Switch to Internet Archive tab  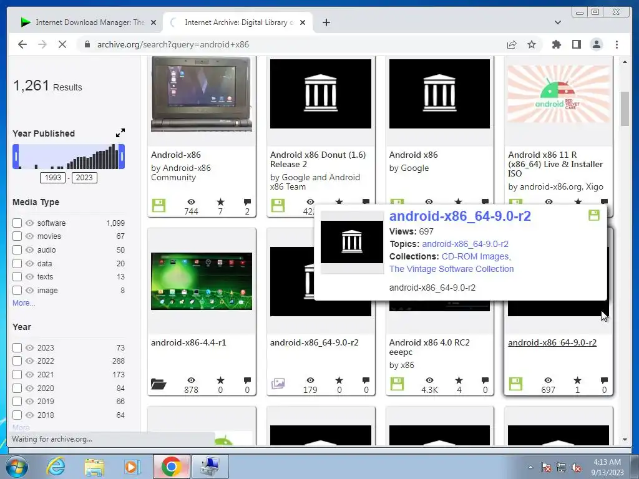238,22
